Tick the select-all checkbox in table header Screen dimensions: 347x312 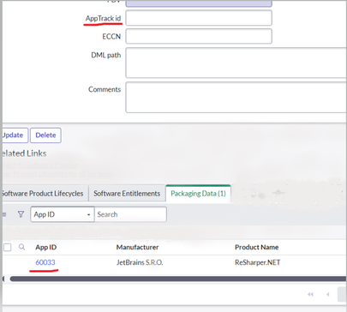point(8,247)
